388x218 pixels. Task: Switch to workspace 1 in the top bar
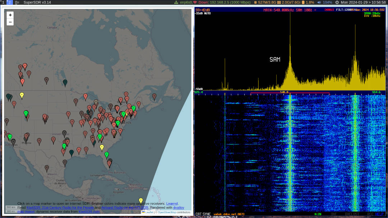3,2
